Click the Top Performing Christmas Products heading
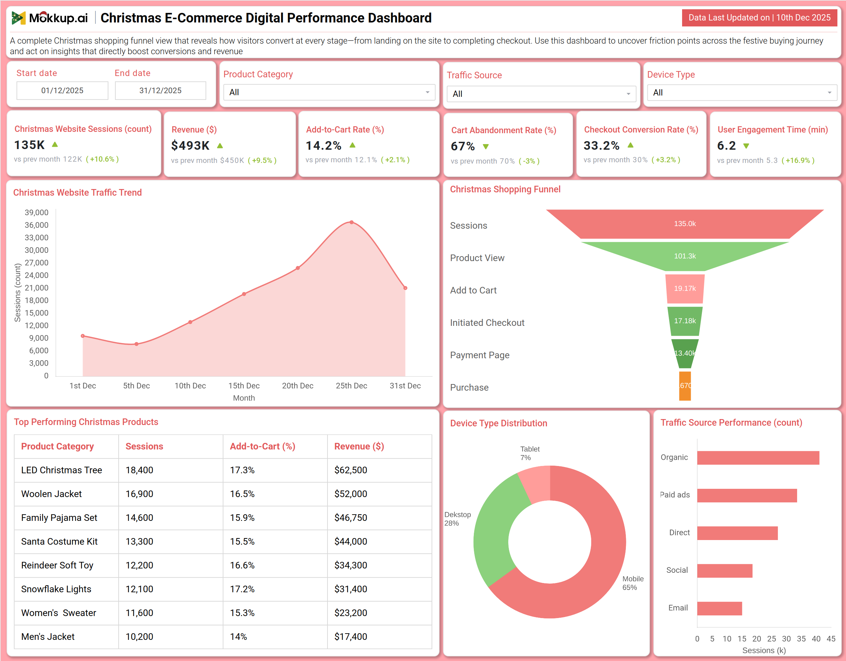This screenshot has height=661, width=846. [x=86, y=422]
